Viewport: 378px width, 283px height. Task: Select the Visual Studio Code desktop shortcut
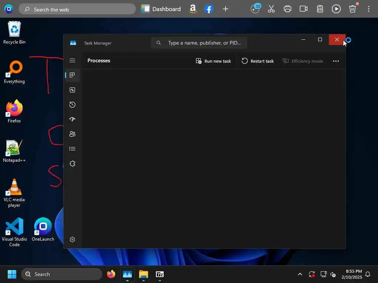coord(14,233)
